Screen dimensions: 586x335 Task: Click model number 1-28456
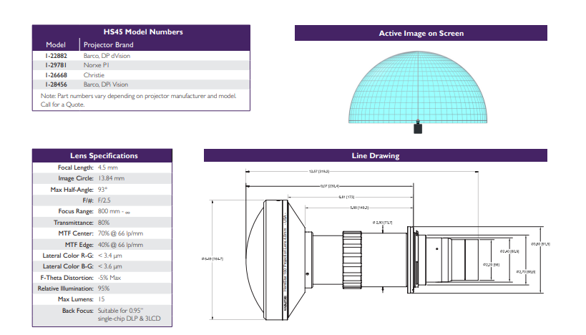[x=57, y=84]
